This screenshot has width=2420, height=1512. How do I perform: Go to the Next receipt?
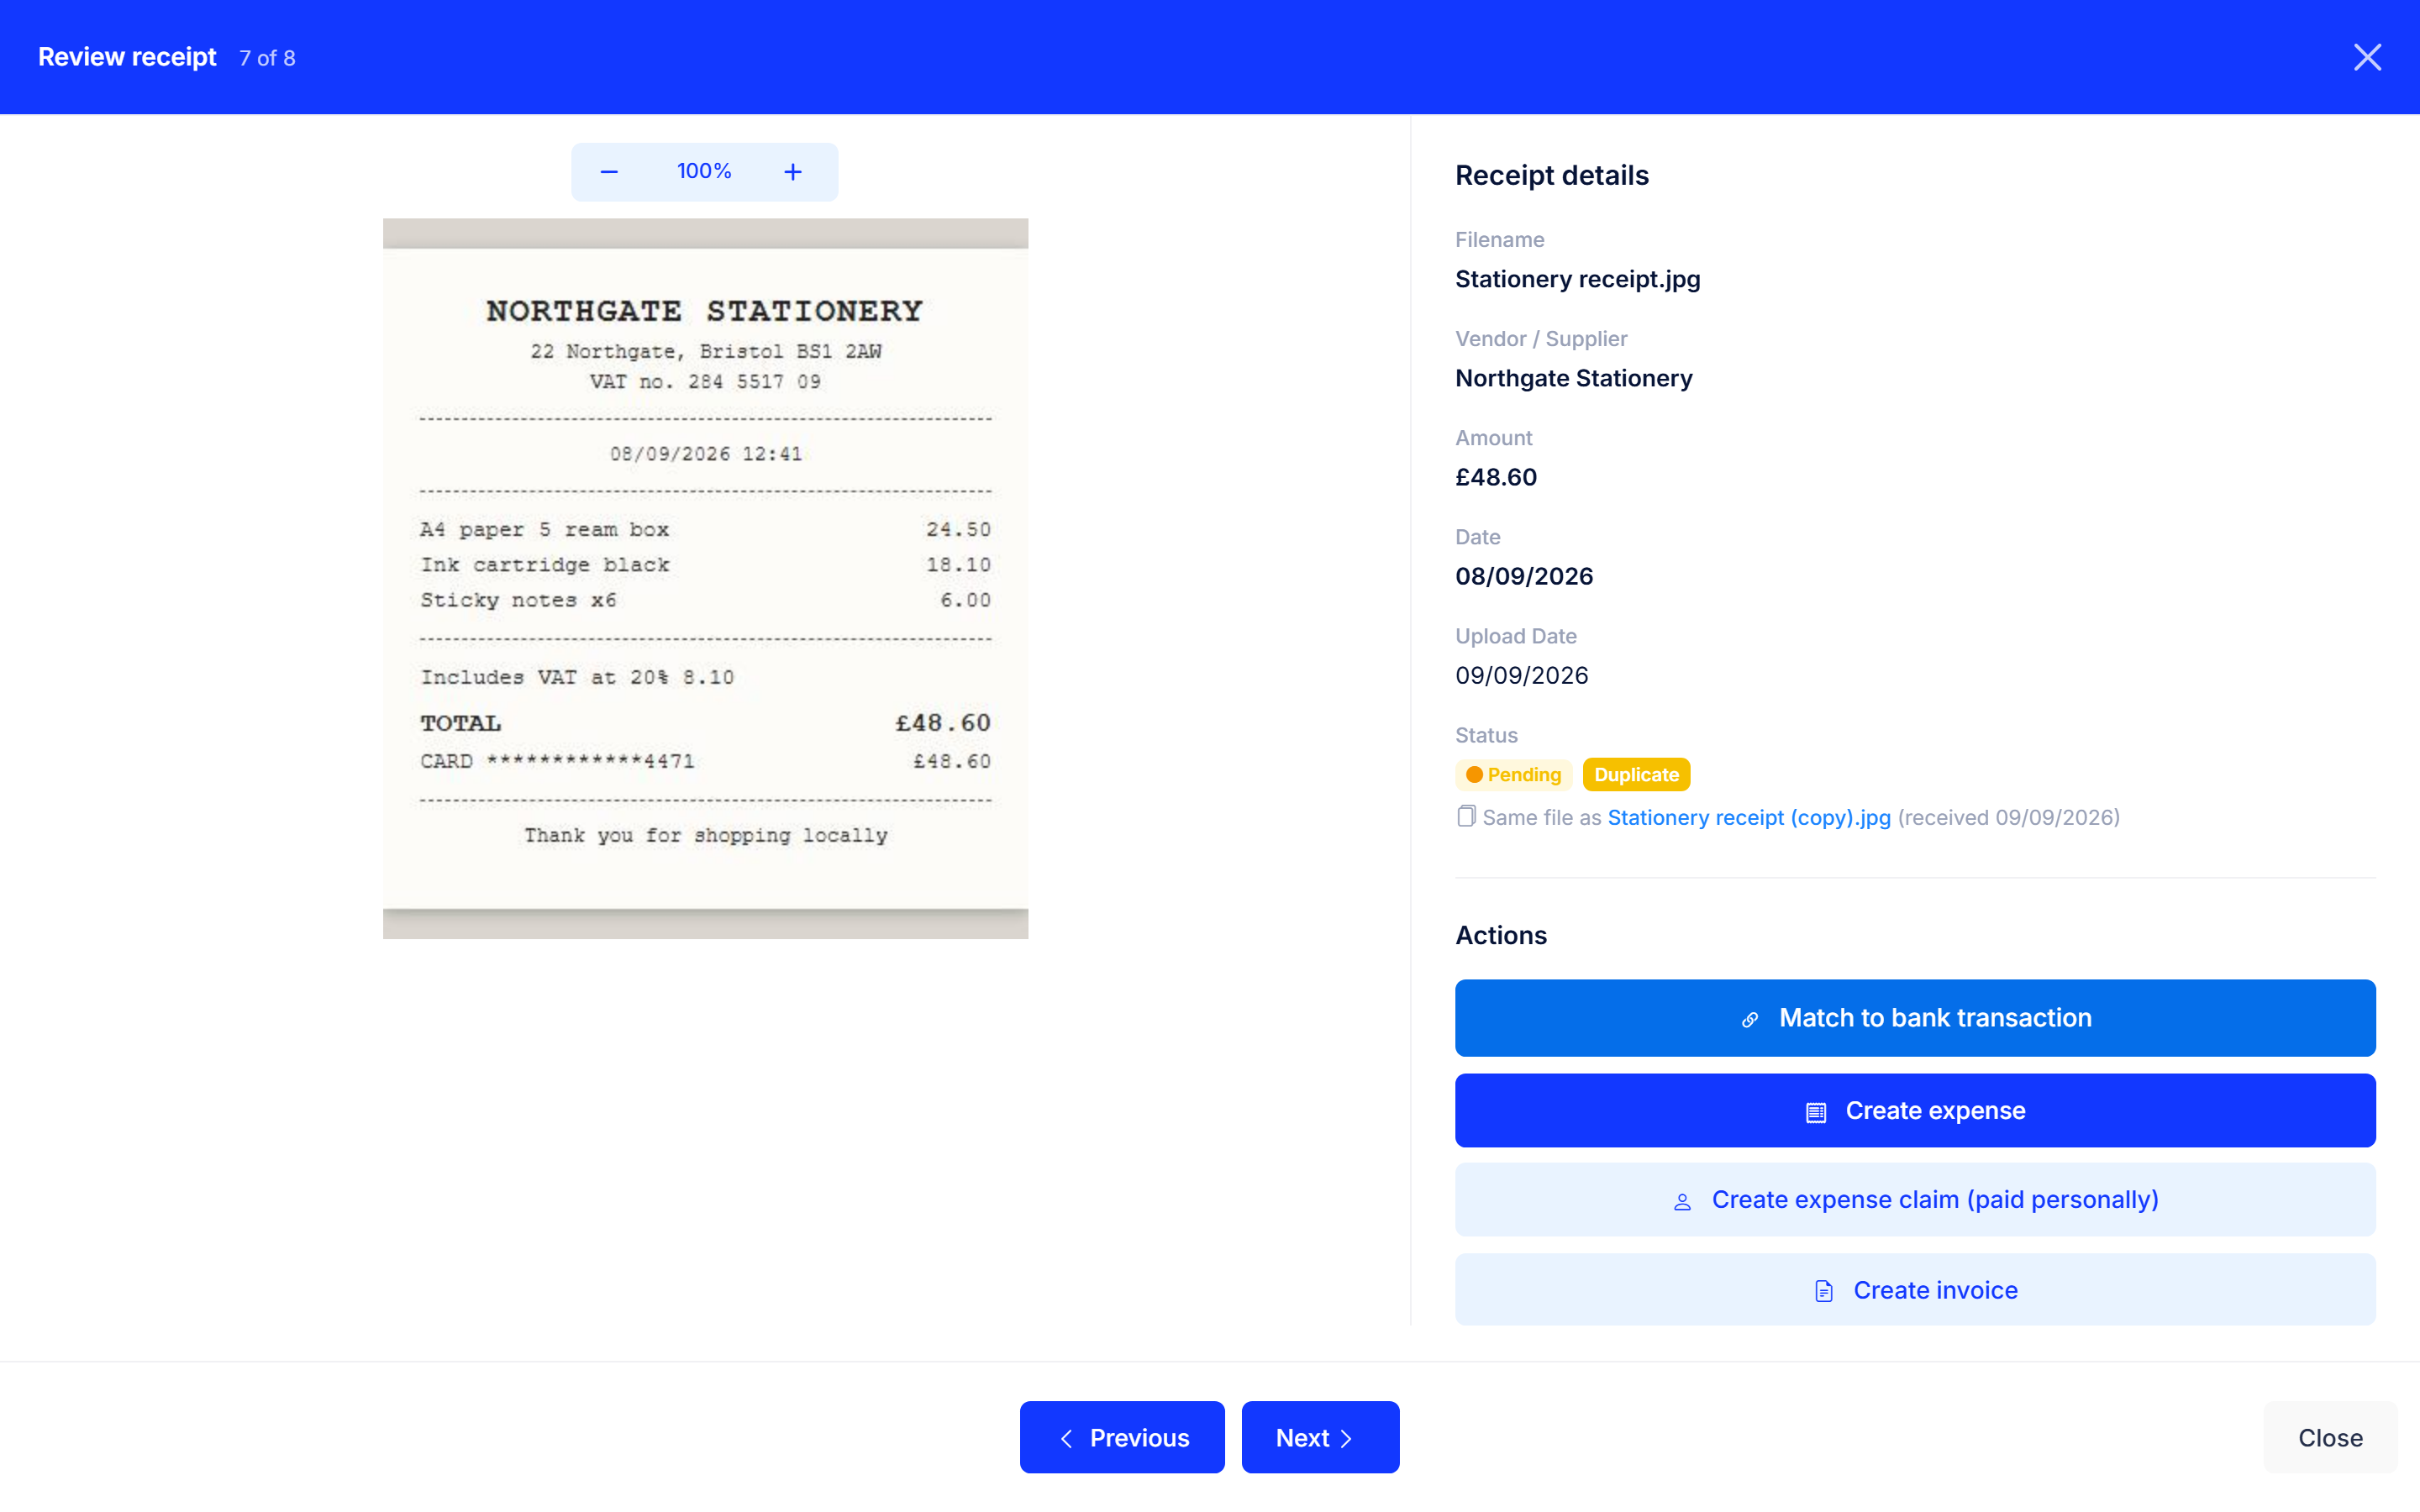tap(1320, 1437)
